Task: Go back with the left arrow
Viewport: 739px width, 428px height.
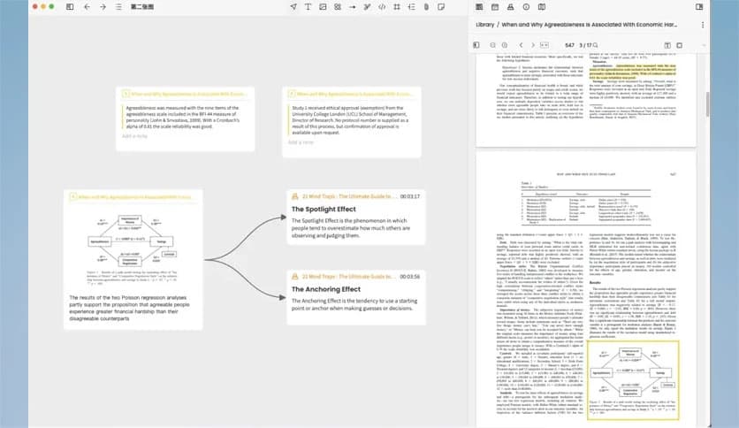Action: click(x=87, y=6)
